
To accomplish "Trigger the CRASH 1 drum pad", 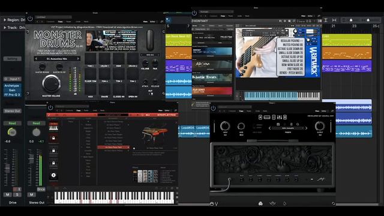I will 104,59.
